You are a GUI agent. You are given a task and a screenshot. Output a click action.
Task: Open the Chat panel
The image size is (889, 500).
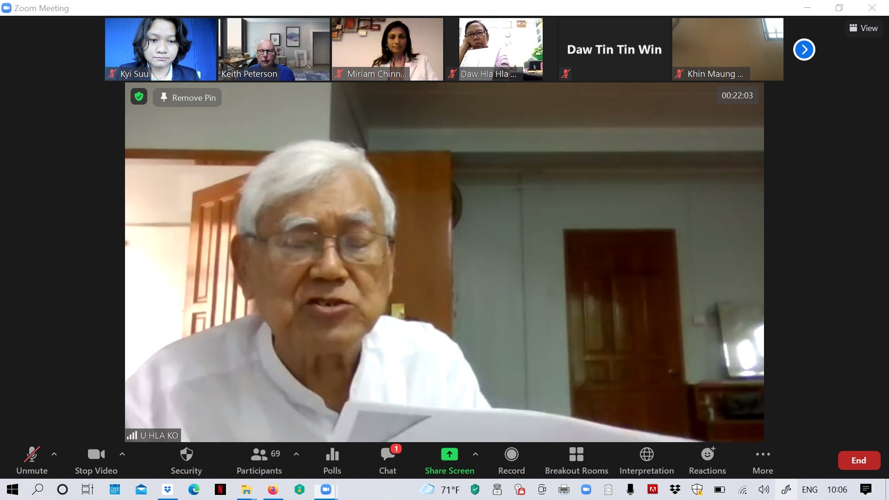[388, 460]
